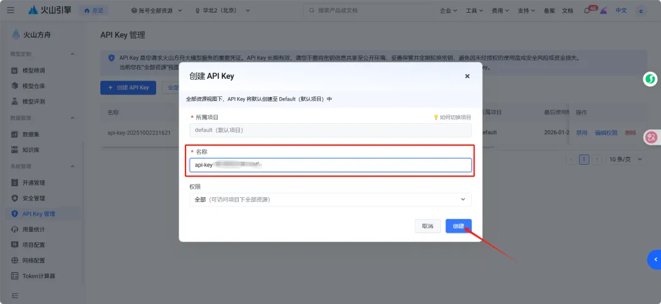Click the 操作 column header

(x=581, y=112)
